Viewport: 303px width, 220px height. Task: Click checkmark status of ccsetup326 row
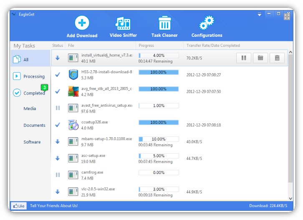tap(58, 125)
